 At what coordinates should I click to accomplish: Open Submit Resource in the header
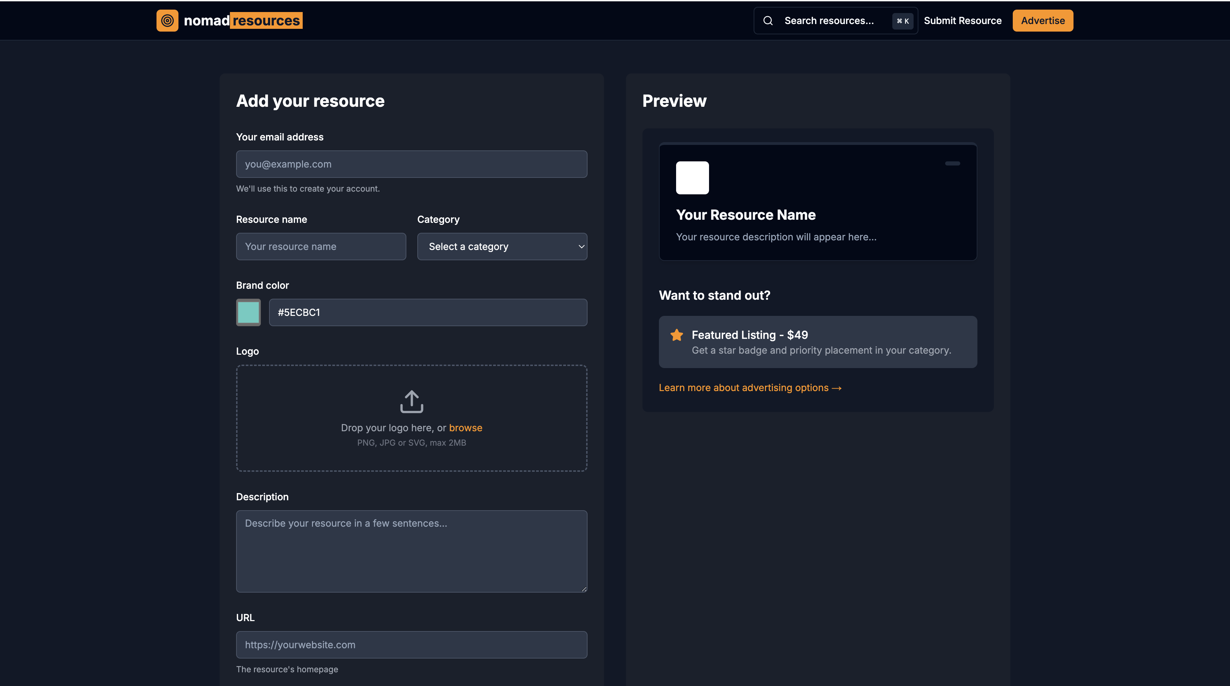point(963,21)
